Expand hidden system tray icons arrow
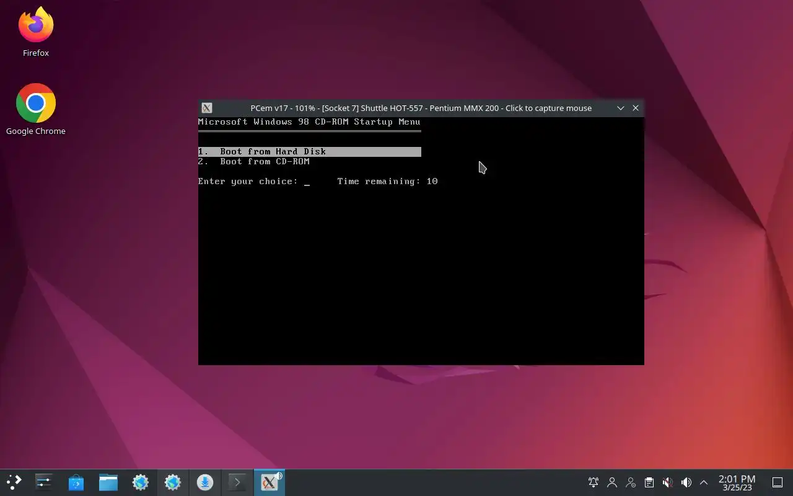Screen dimensions: 793x496 [704, 482]
